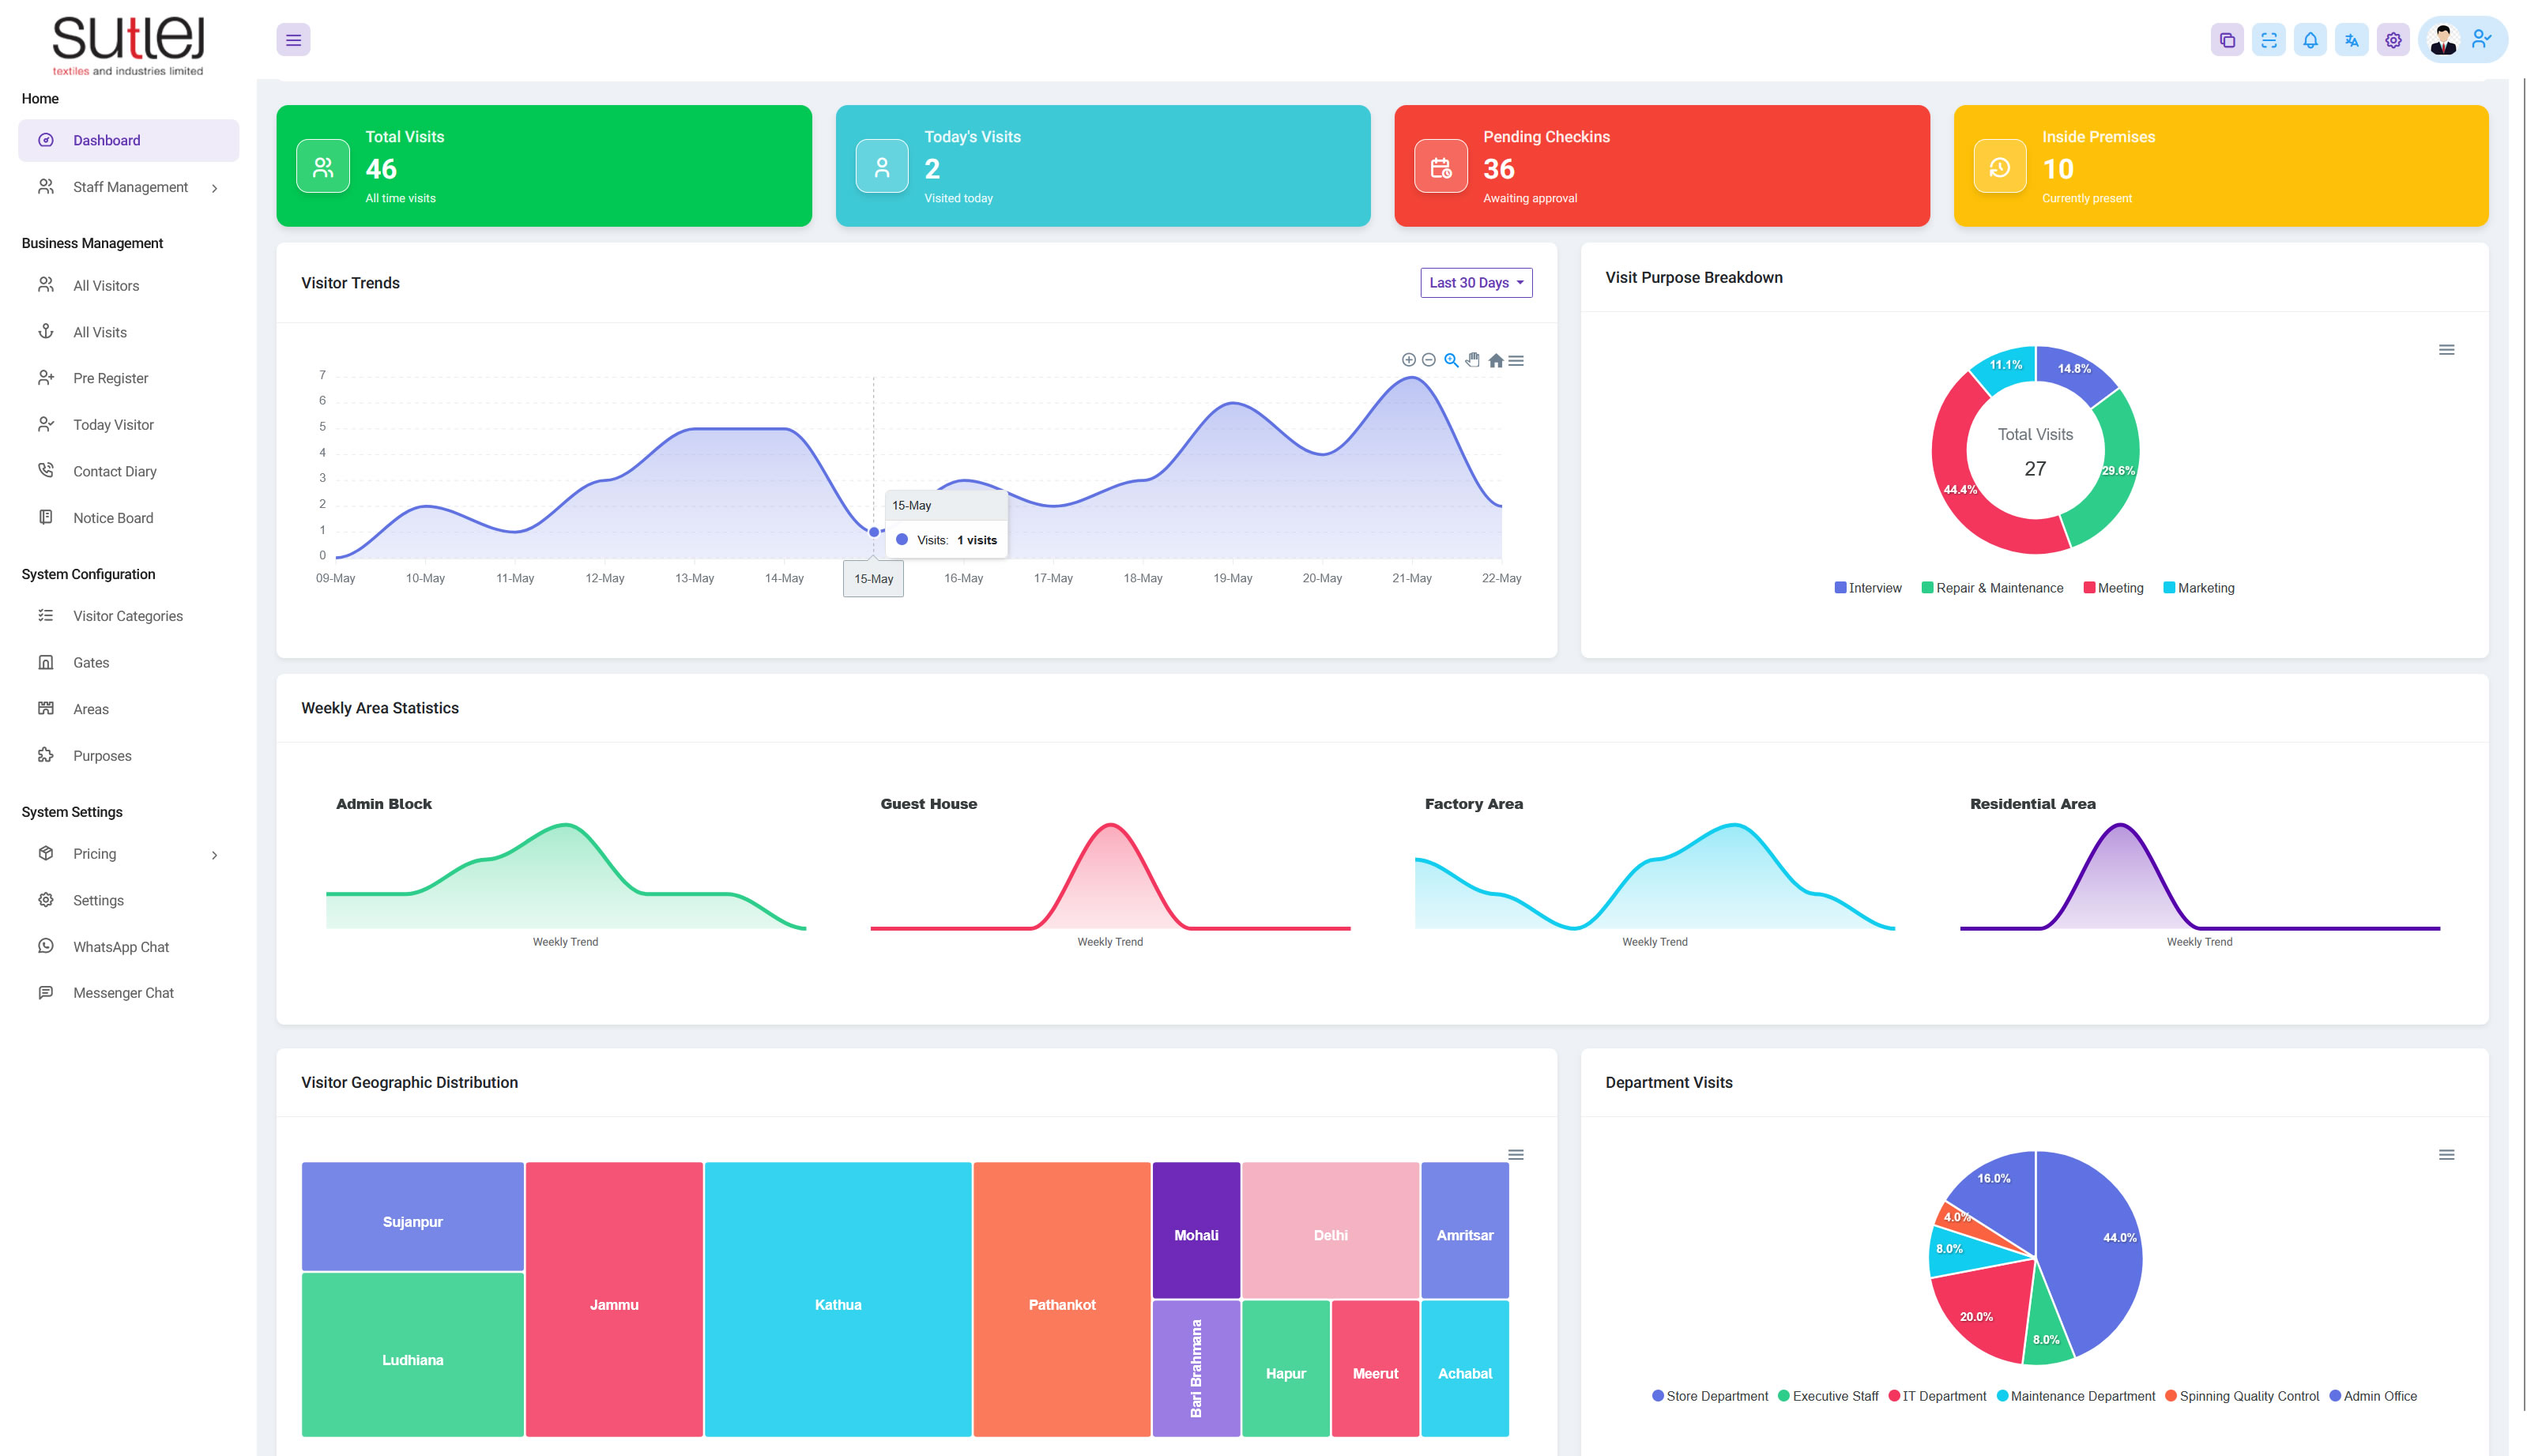Viewport: 2527px width, 1456px height.
Task: Open All Visitors in sidebar
Action: coord(106,286)
